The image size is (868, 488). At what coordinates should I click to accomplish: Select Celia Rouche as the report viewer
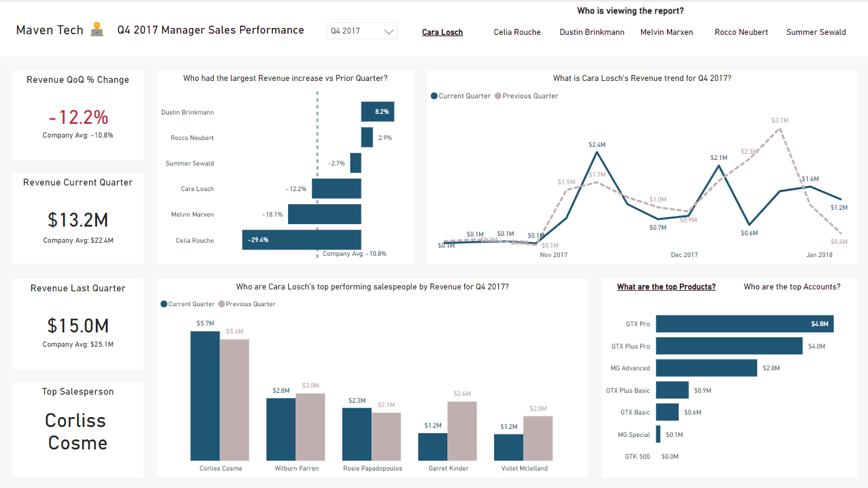click(x=517, y=32)
